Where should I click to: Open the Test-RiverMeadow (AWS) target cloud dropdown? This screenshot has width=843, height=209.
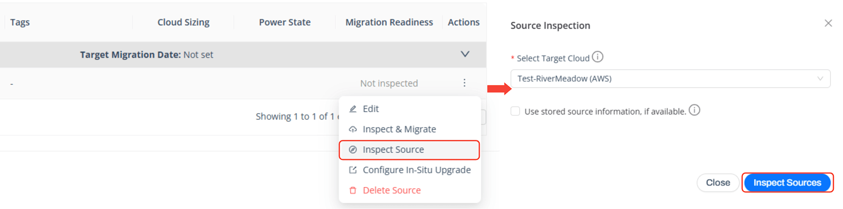click(x=670, y=79)
